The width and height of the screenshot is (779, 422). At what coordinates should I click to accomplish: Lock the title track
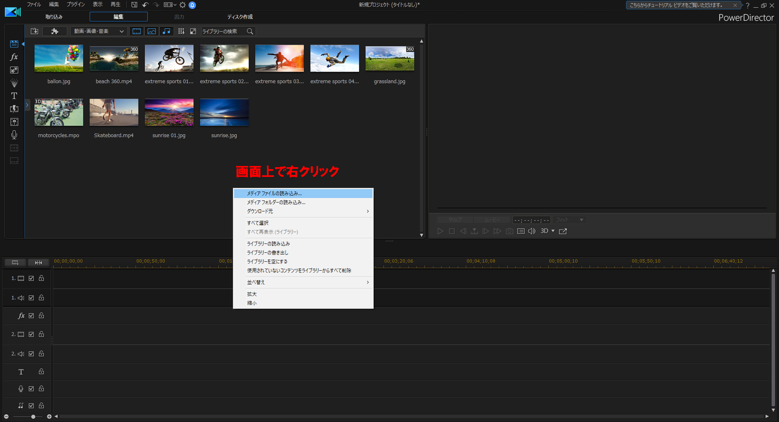41,372
